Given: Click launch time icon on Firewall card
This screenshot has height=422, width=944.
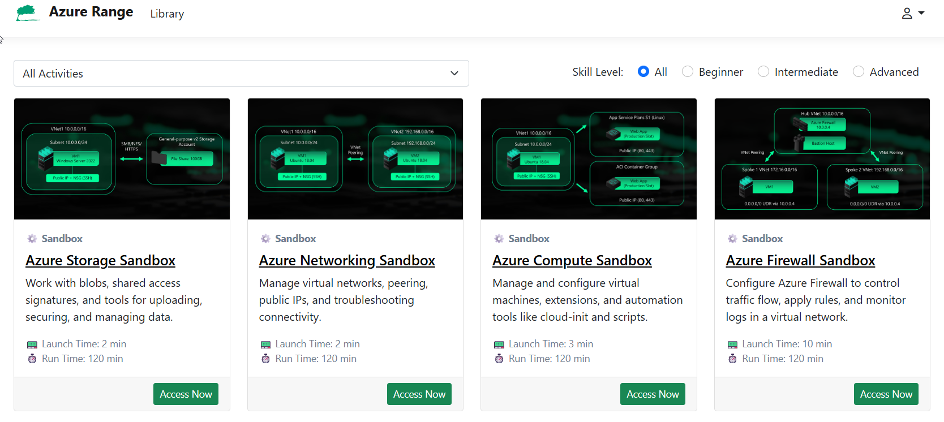Looking at the screenshot, I should [x=732, y=345].
